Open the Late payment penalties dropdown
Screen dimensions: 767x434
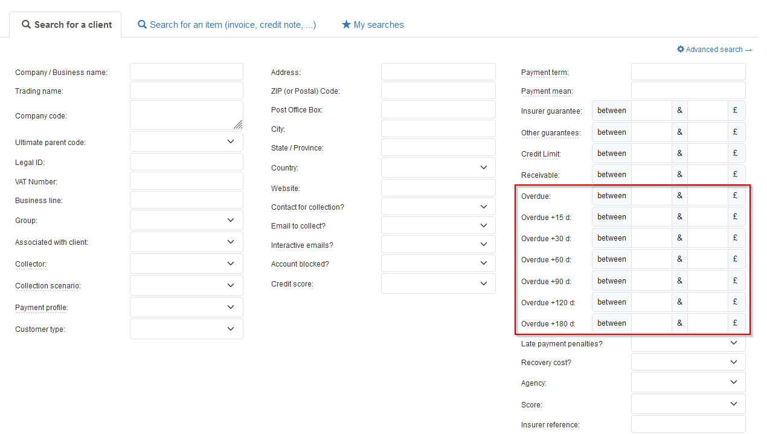(x=688, y=343)
